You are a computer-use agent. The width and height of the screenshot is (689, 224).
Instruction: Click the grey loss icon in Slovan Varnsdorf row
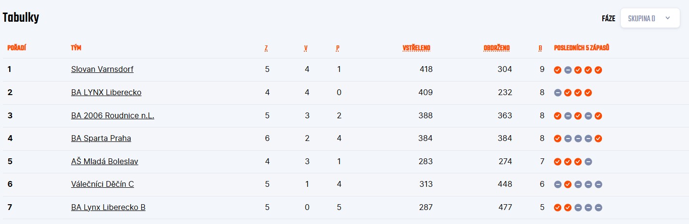coord(568,70)
